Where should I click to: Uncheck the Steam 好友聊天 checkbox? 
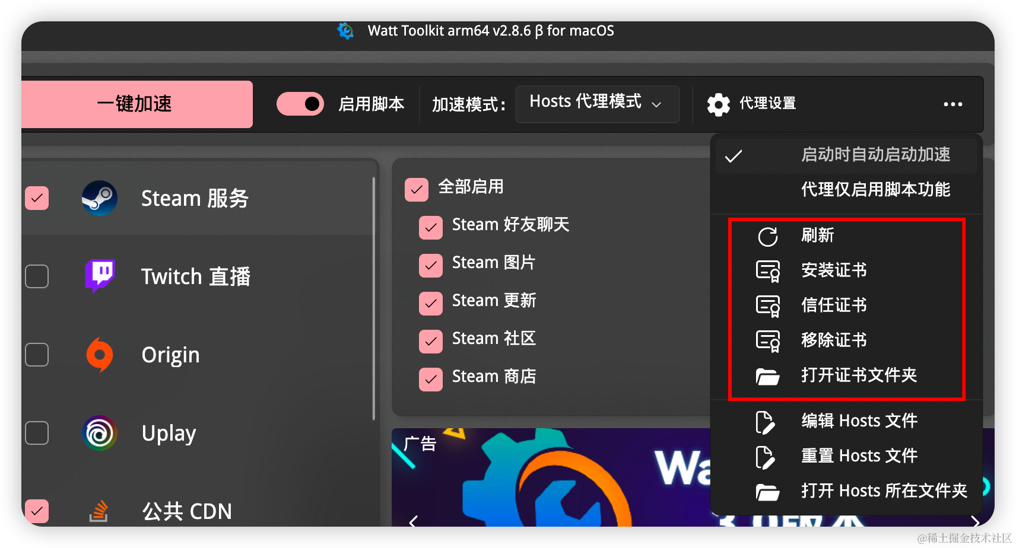[431, 228]
